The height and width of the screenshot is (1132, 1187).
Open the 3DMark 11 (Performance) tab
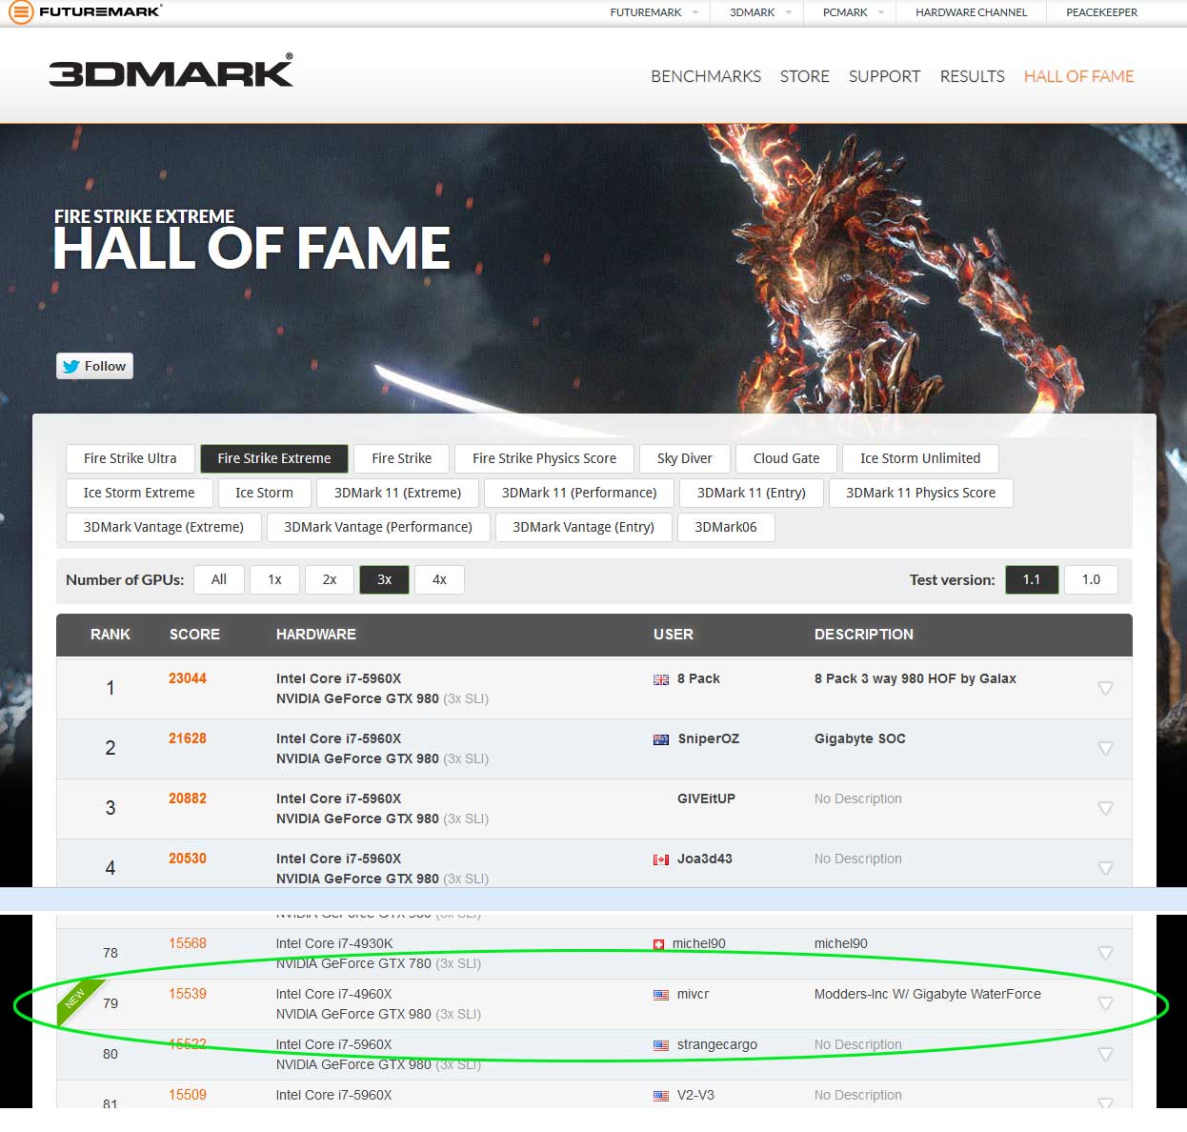(x=579, y=493)
